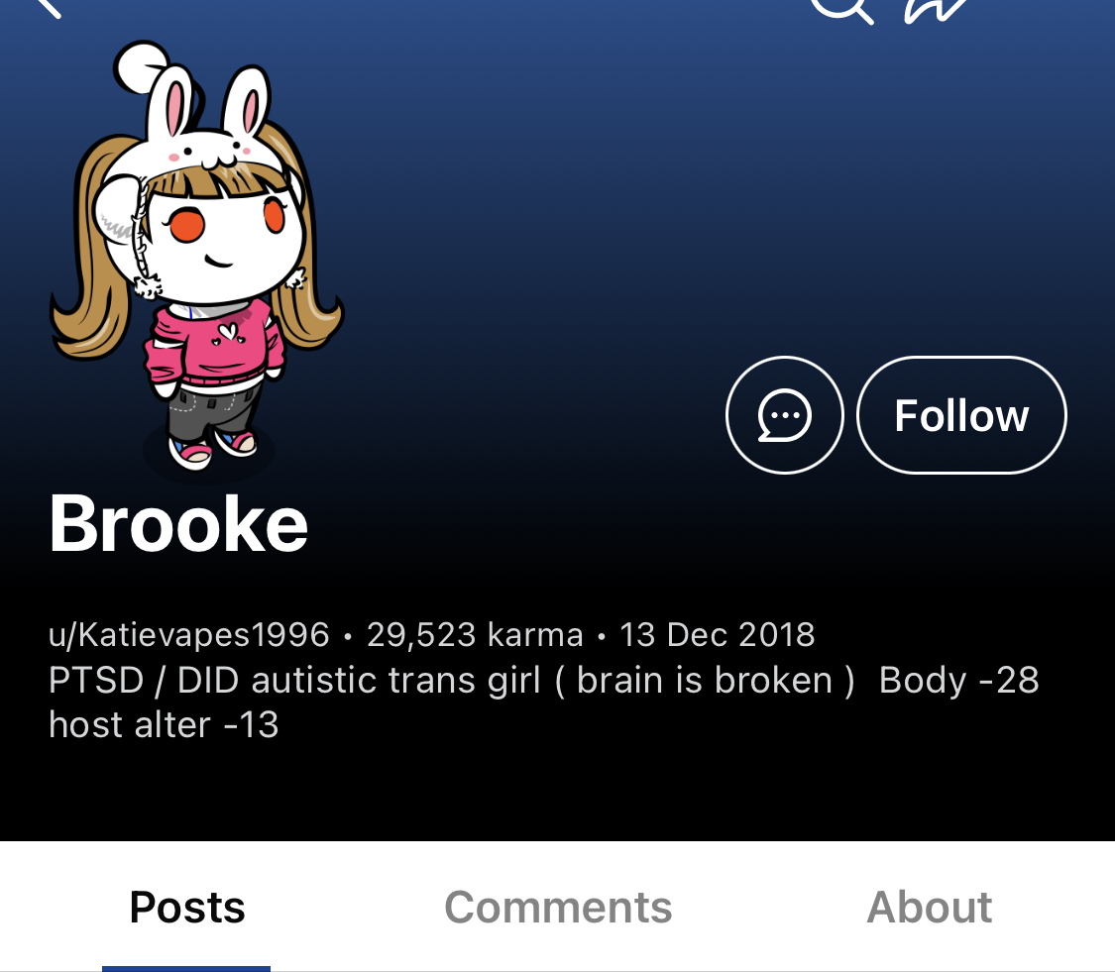Tap the 13 Dec 2018 join date

click(717, 634)
